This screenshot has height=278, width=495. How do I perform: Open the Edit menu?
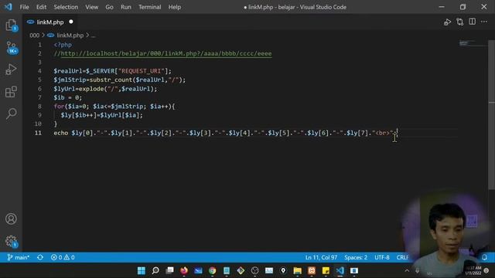pos(41,7)
